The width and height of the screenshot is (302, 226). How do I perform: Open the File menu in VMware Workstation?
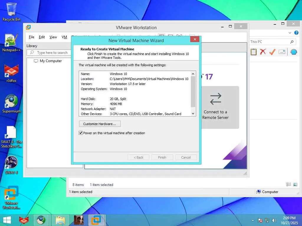pyautogui.click(x=31, y=37)
